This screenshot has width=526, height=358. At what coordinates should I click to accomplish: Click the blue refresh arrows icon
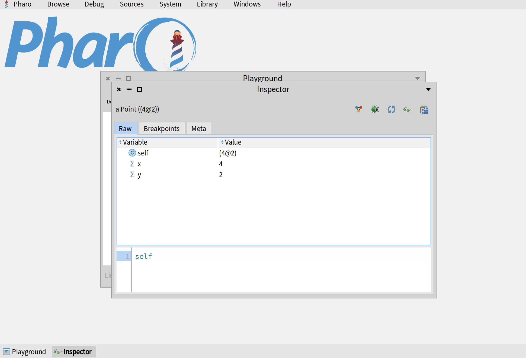pos(391,109)
